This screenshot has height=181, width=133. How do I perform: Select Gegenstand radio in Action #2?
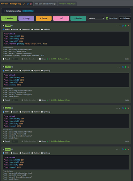coord(20,71)
